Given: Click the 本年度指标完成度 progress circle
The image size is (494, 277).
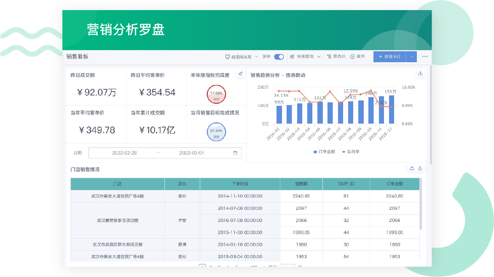Looking at the screenshot, I should 216,94.
